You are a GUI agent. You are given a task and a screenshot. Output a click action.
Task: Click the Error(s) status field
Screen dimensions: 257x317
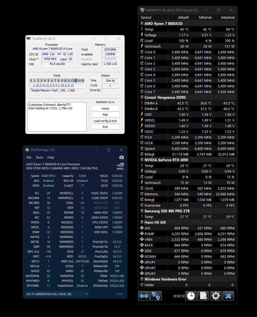110,90
